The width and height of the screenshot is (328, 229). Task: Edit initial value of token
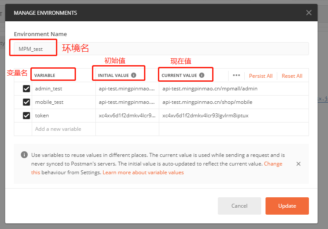(x=127, y=116)
